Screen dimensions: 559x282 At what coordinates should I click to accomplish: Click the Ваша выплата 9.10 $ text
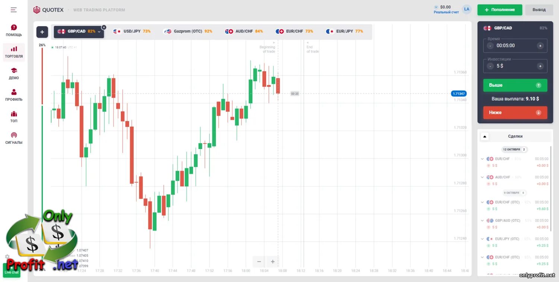(515, 99)
